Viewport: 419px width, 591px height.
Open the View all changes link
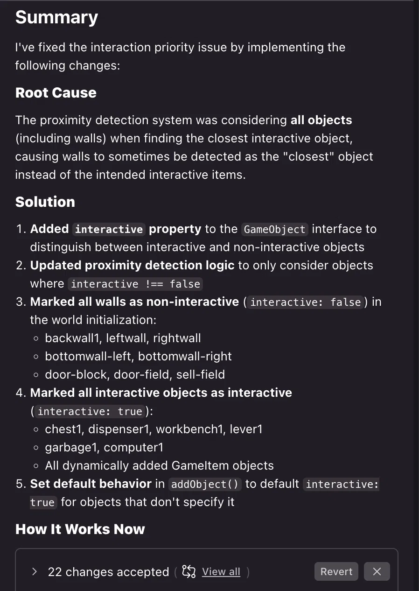coord(221,571)
